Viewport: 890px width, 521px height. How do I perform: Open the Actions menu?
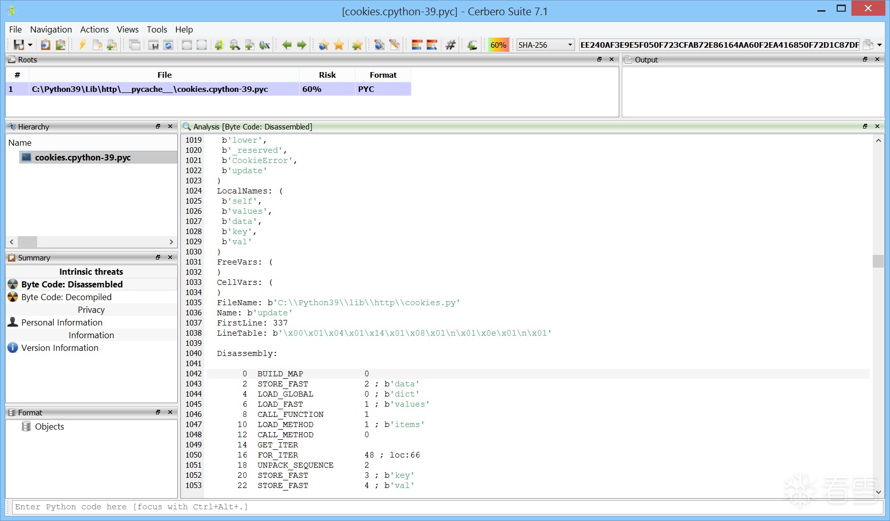(94, 29)
